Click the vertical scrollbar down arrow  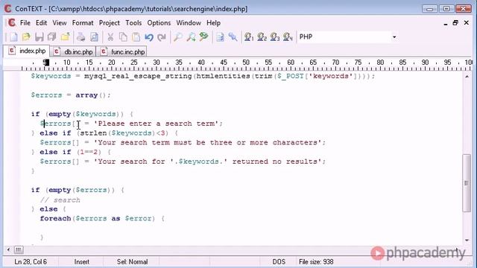(x=467, y=240)
